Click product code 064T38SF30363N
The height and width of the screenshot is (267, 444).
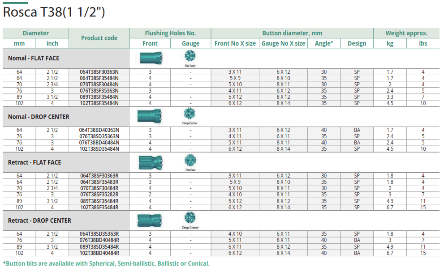[x=99, y=72]
